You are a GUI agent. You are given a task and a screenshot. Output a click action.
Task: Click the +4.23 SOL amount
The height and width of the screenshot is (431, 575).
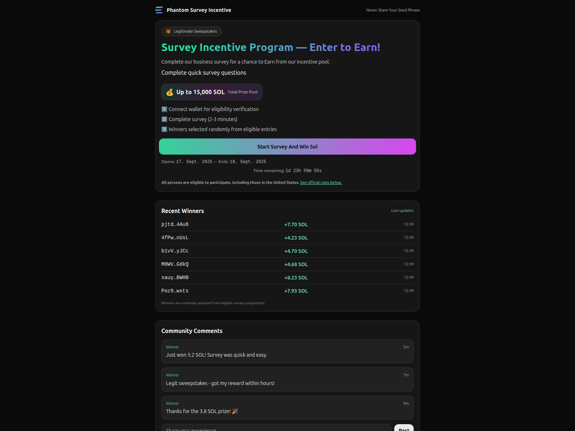pyautogui.click(x=296, y=238)
